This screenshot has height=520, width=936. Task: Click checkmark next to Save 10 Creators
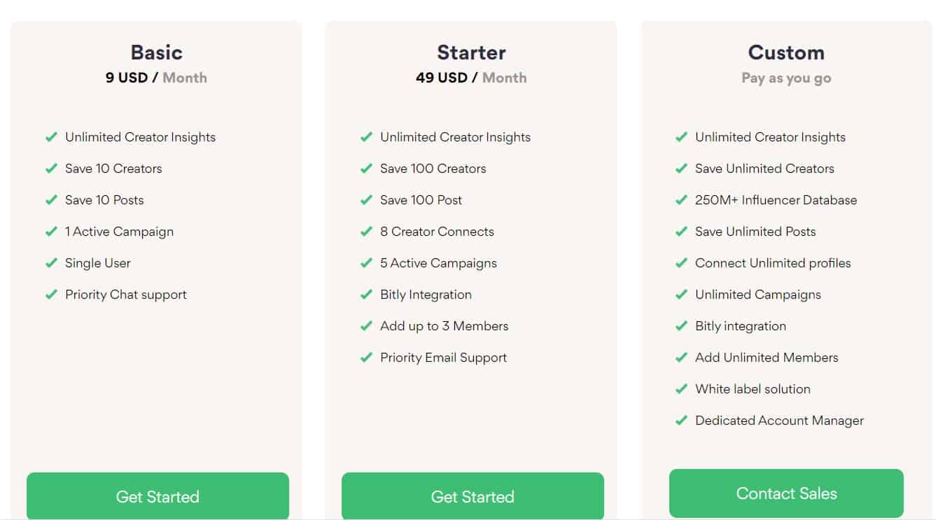tap(51, 169)
